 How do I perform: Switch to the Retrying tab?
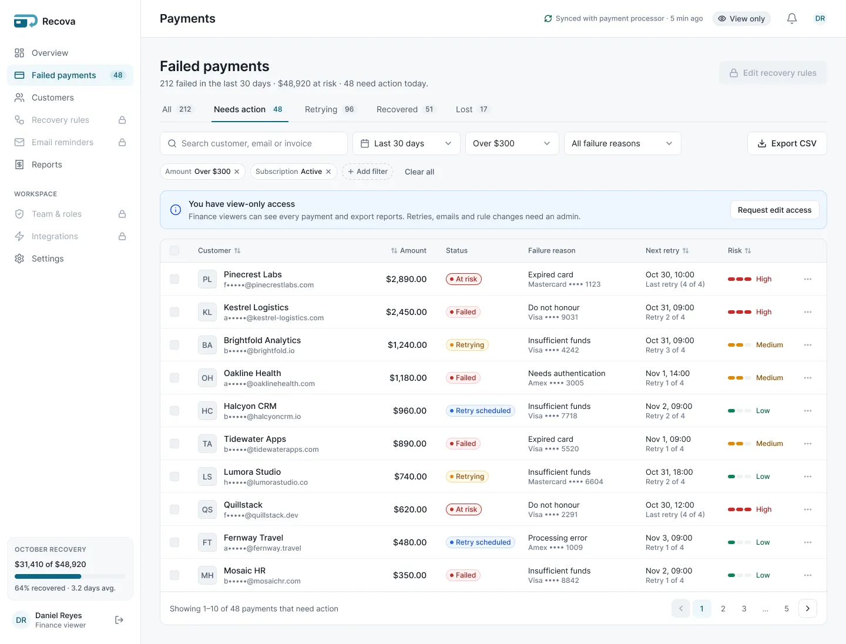pos(330,109)
